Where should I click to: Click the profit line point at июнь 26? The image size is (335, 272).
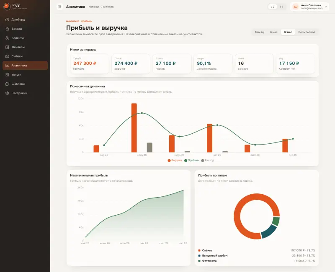click(x=142, y=113)
